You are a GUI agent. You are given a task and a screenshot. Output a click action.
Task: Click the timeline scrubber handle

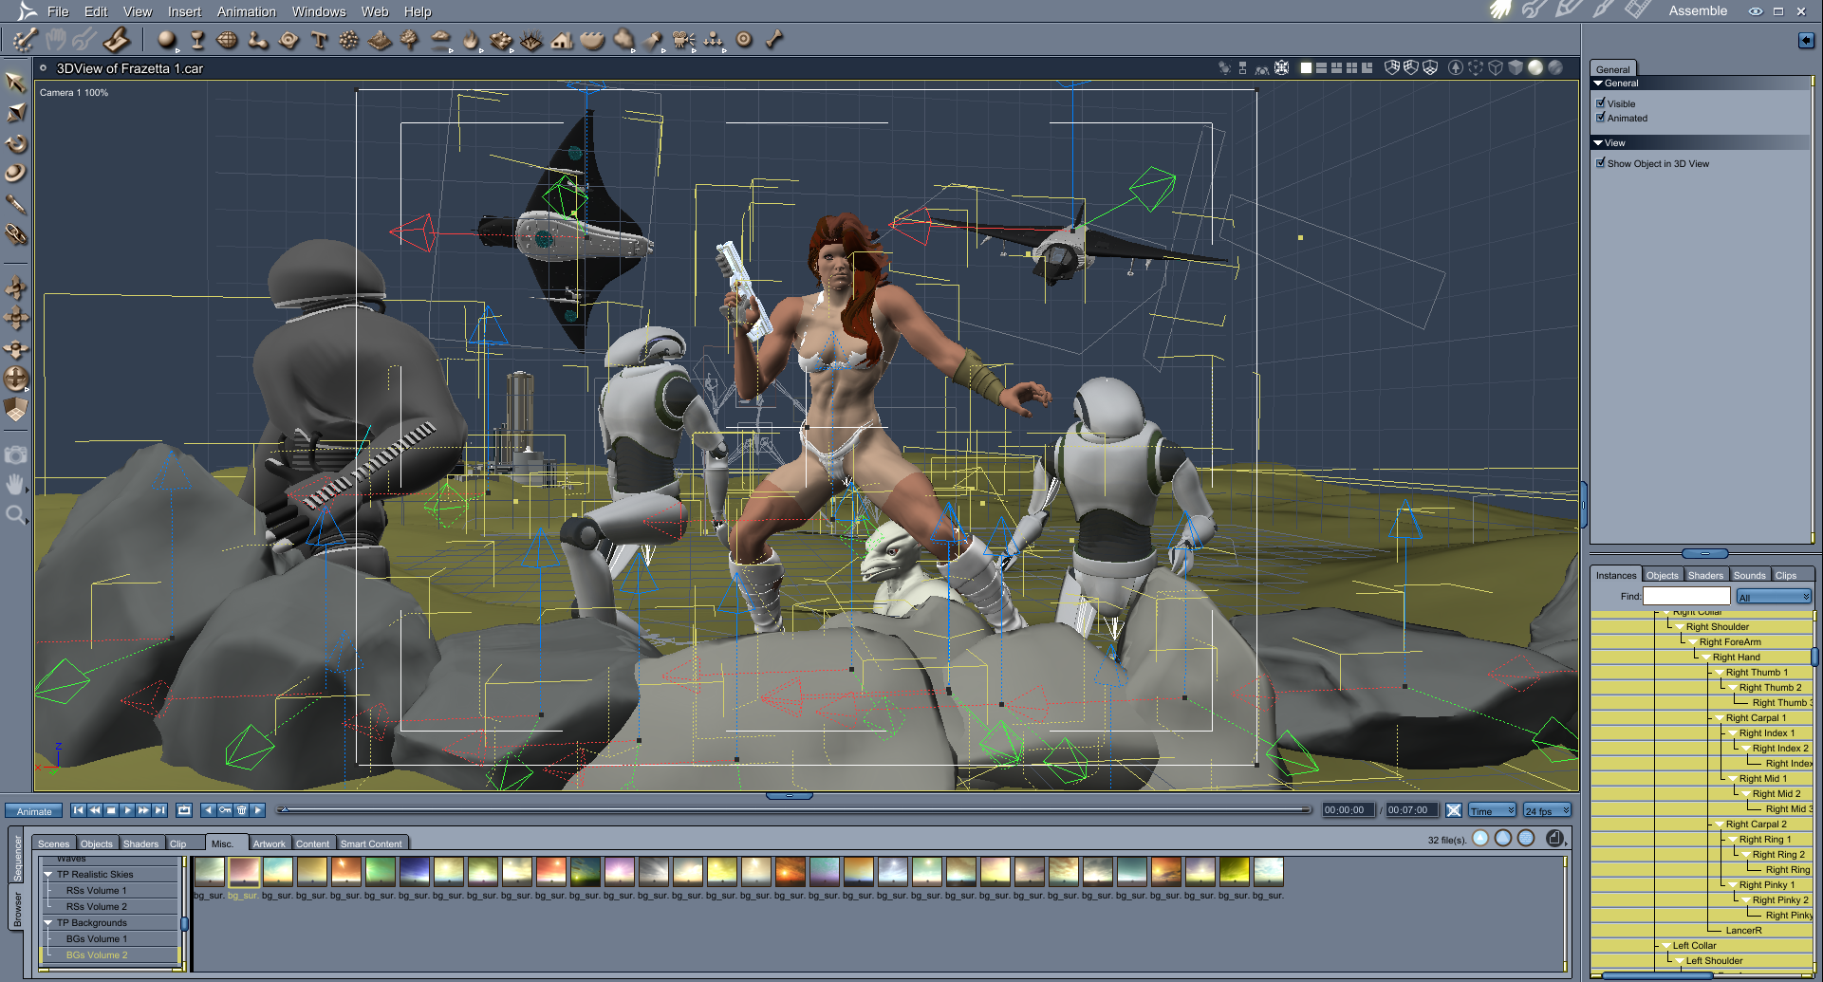point(283,810)
